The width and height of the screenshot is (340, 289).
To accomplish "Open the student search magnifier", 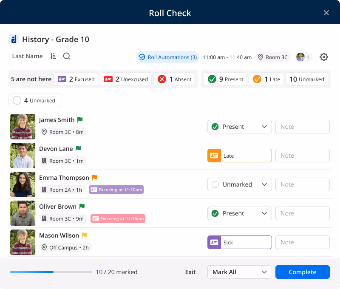I will pyautogui.click(x=67, y=56).
